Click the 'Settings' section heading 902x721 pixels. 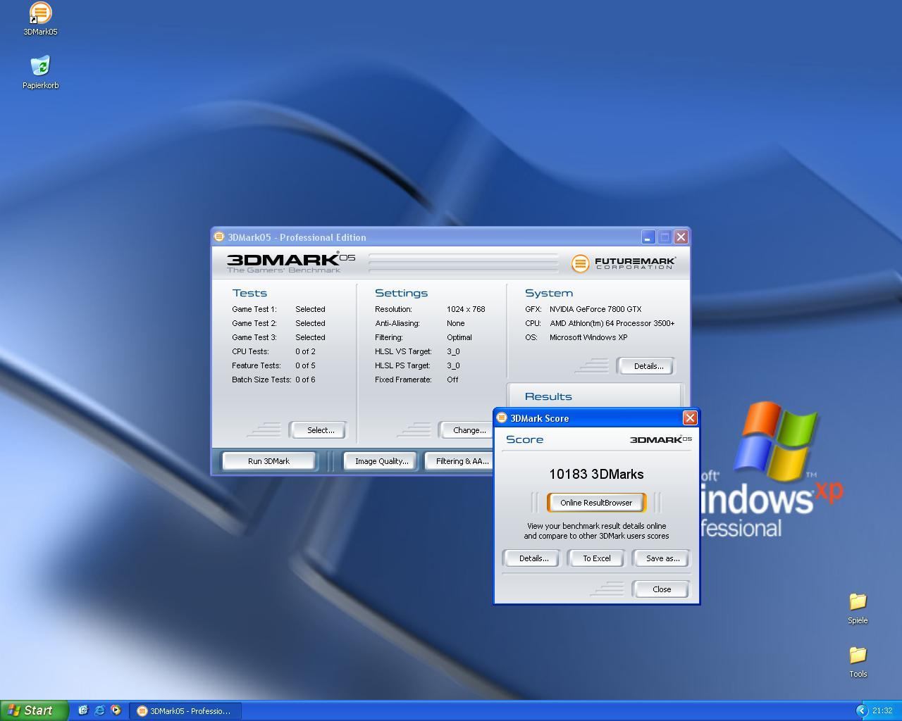[x=401, y=293]
